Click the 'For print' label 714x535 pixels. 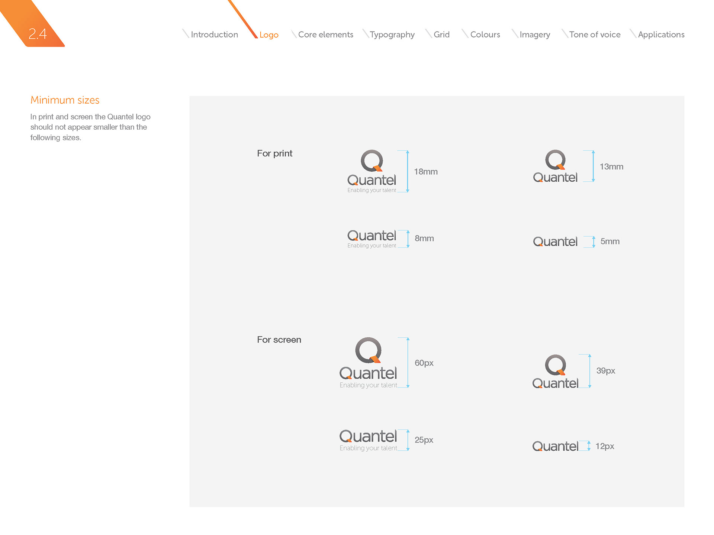click(x=274, y=153)
